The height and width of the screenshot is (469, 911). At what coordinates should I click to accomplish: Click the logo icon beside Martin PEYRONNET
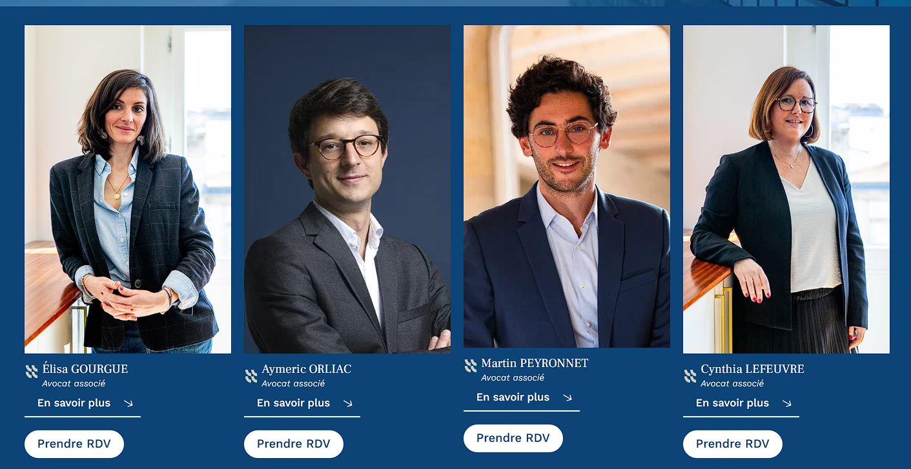point(470,366)
